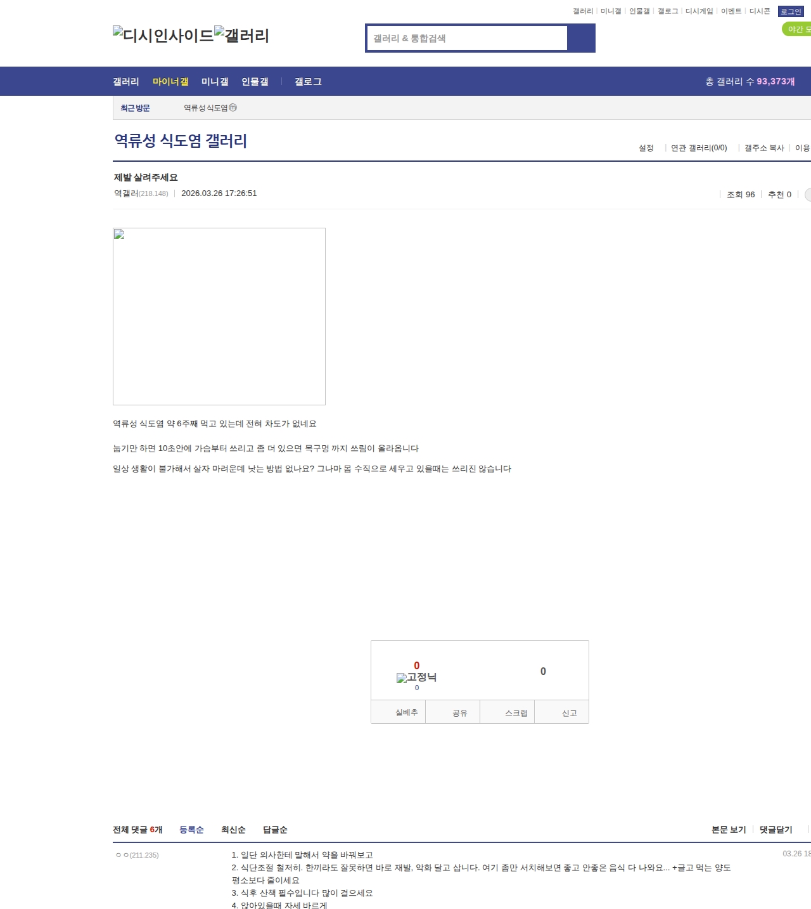Focus the 갤러리 & 통합검색 search field
Screen dimensions: 811x909
[467, 38]
